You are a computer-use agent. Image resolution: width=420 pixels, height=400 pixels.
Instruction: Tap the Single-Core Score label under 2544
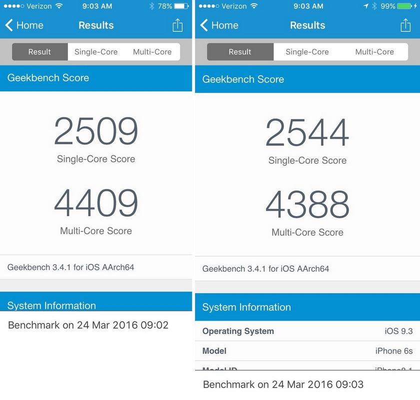pyautogui.click(x=307, y=160)
